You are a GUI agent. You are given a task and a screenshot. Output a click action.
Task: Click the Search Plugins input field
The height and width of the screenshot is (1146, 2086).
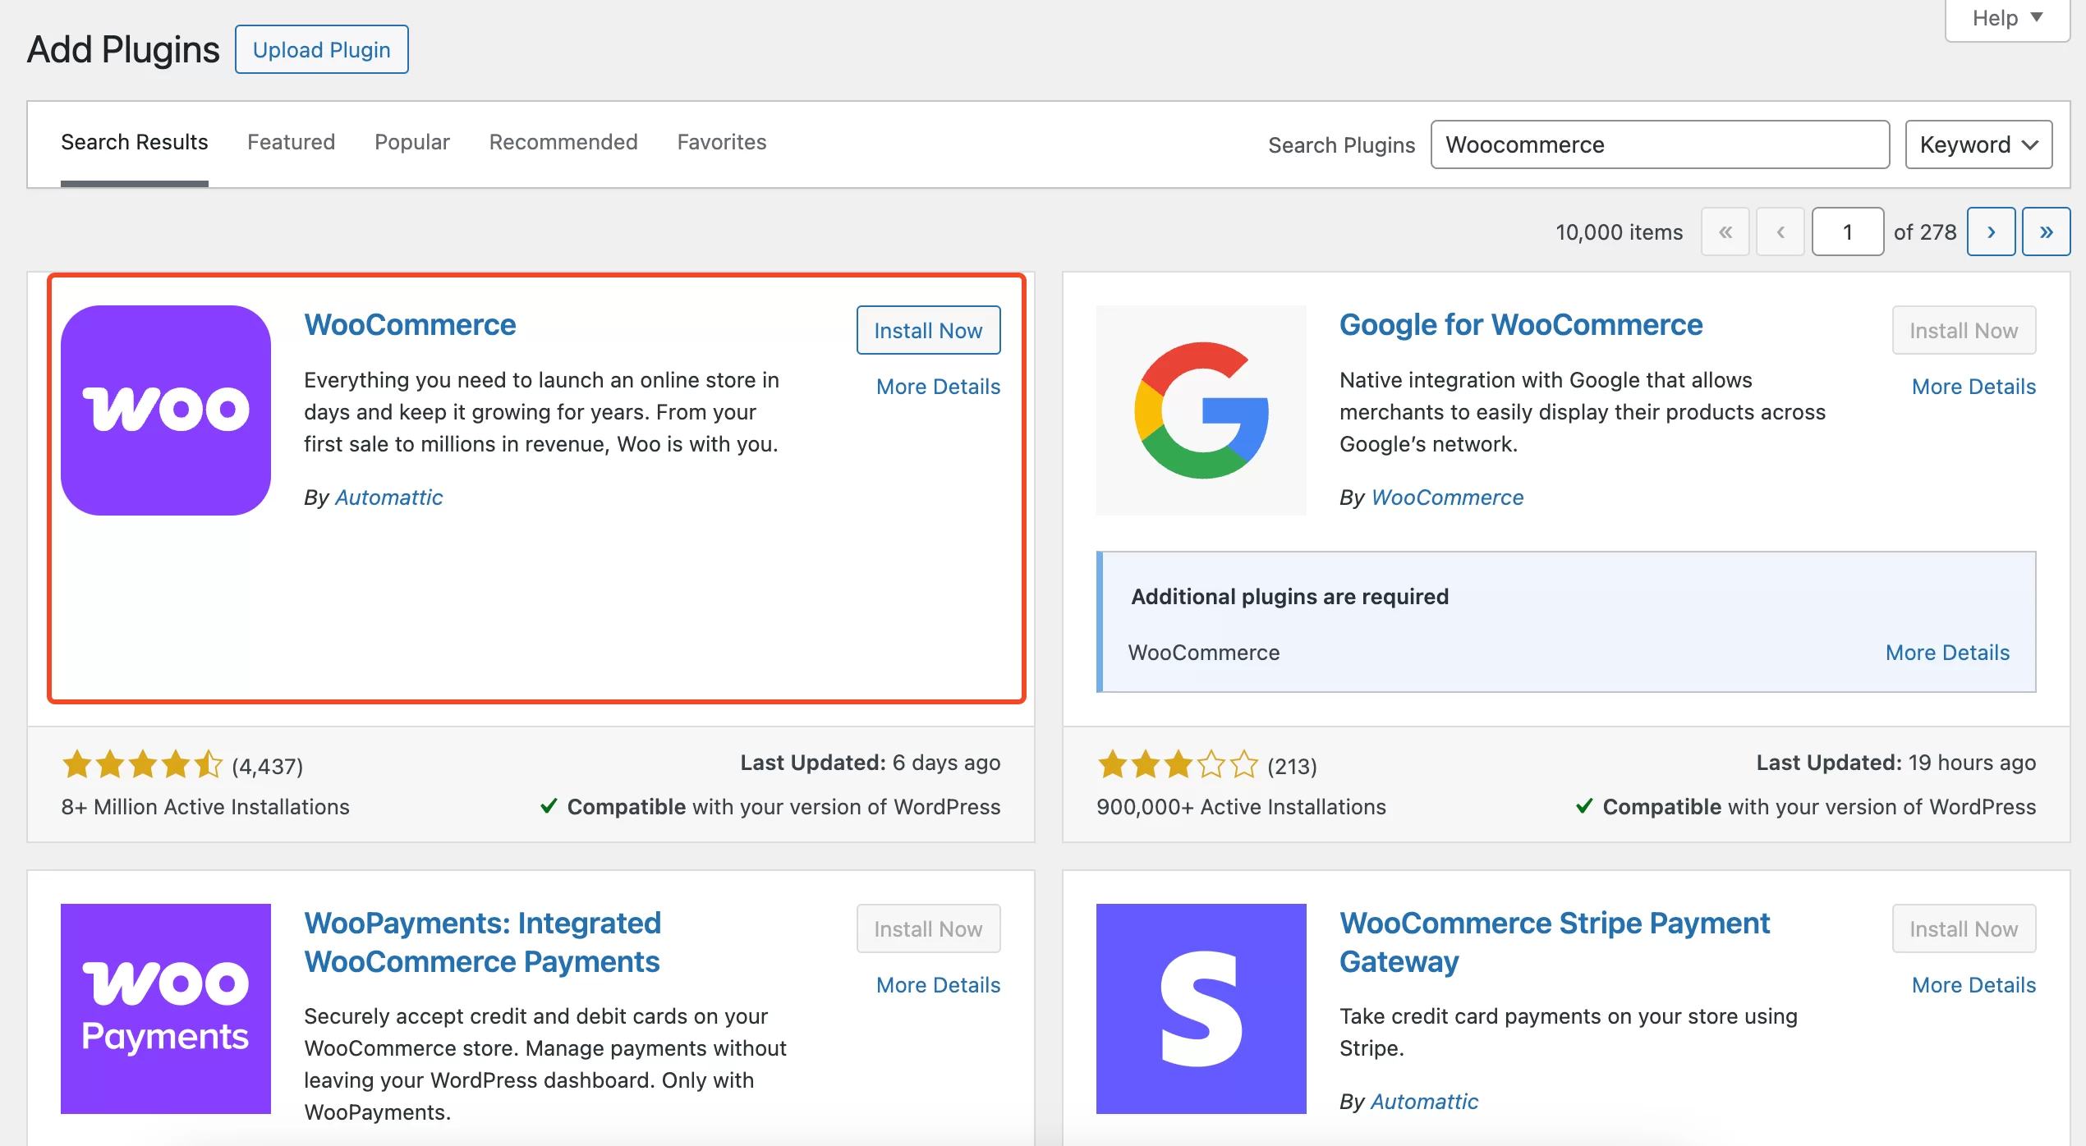[x=1661, y=144]
